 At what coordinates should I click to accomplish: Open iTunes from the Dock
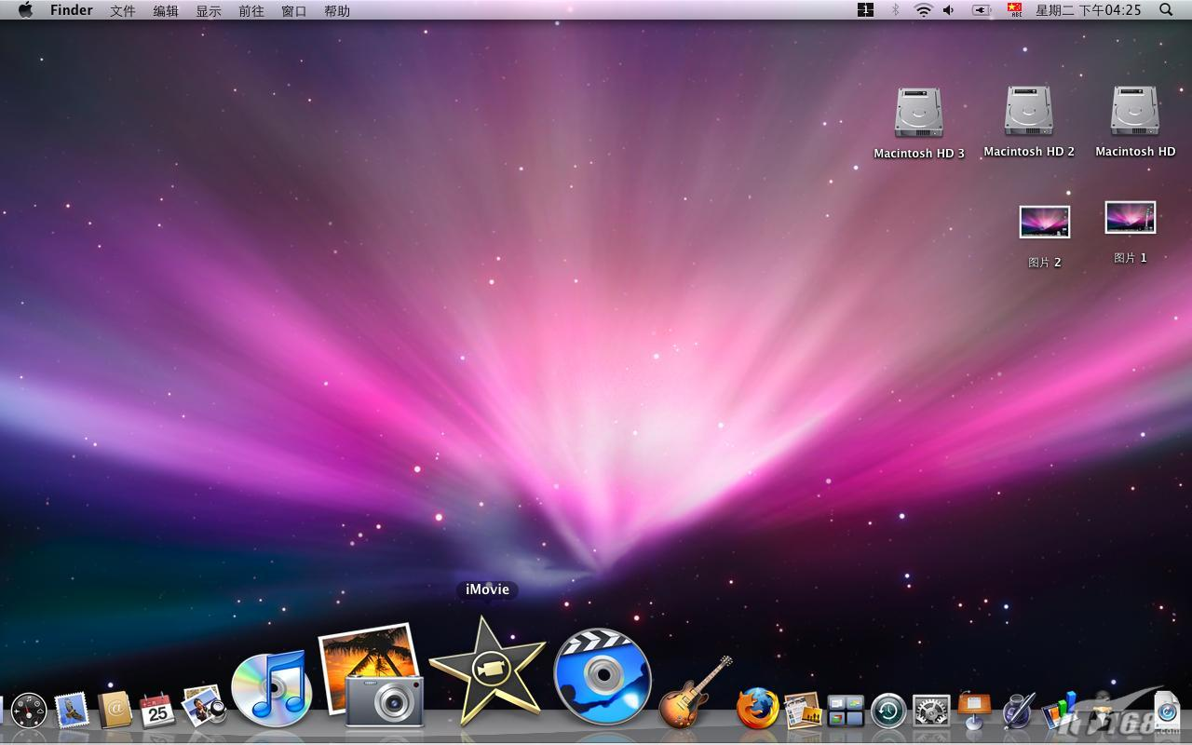tap(271, 688)
